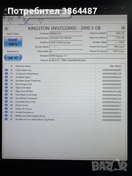132x176 pixels.
Task: Click raw value 0000000035F02F
Action: pyautogui.click(x=112, y=88)
